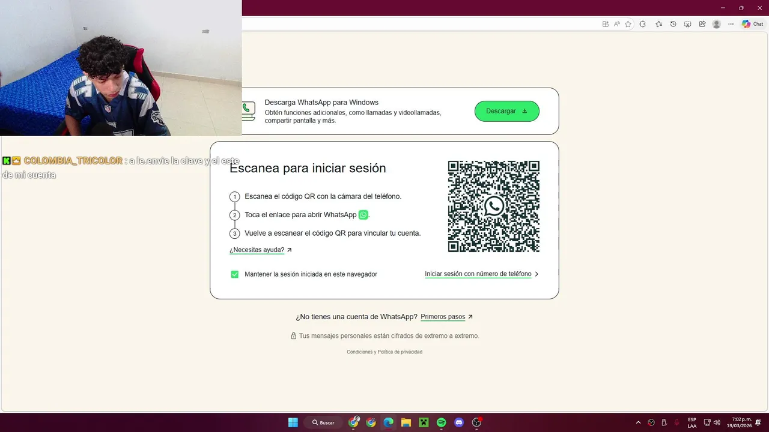Viewport: 769px width, 432px height.
Task: Open the second Chrome icon in taskbar
Action: [x=371, y=422]
